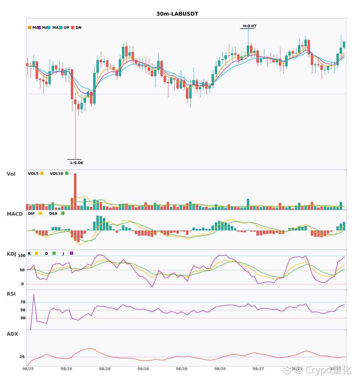
Task: Click the purple J legend swatch
Action: (x=72, y=253)
